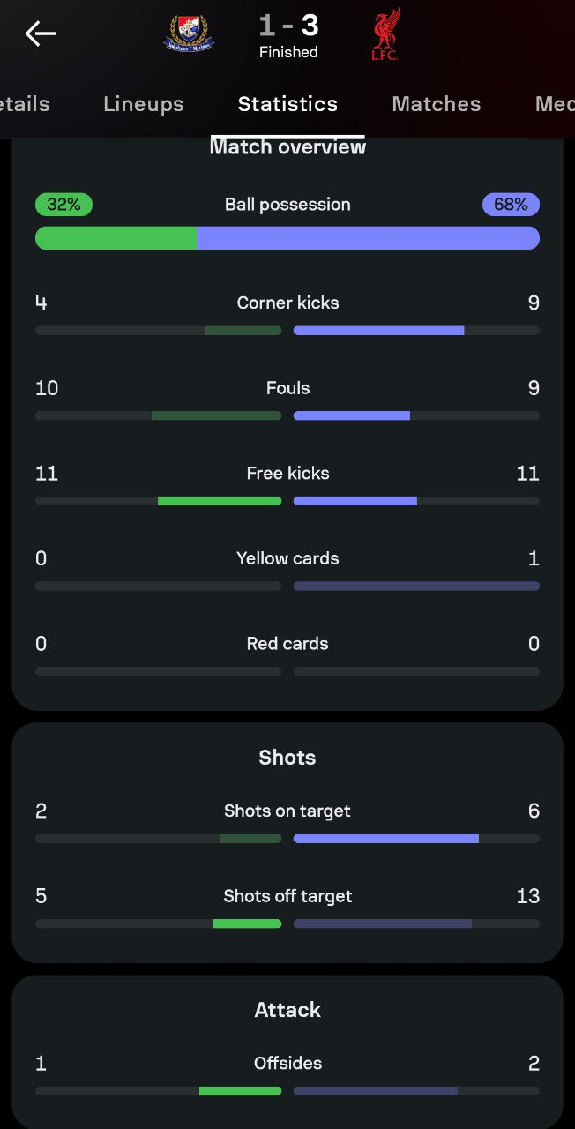
Task: Select the Shots on target row
Action: coord(287,822)
